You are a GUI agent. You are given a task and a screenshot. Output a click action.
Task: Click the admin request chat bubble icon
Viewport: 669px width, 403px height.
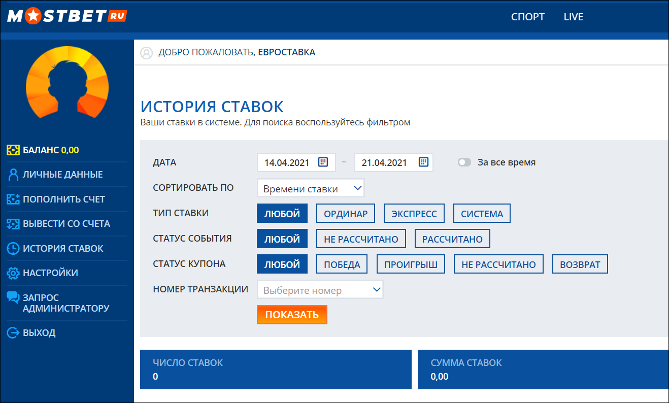[13, 297]
